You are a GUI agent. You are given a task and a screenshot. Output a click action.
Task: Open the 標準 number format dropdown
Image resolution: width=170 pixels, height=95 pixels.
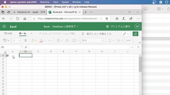92,40
